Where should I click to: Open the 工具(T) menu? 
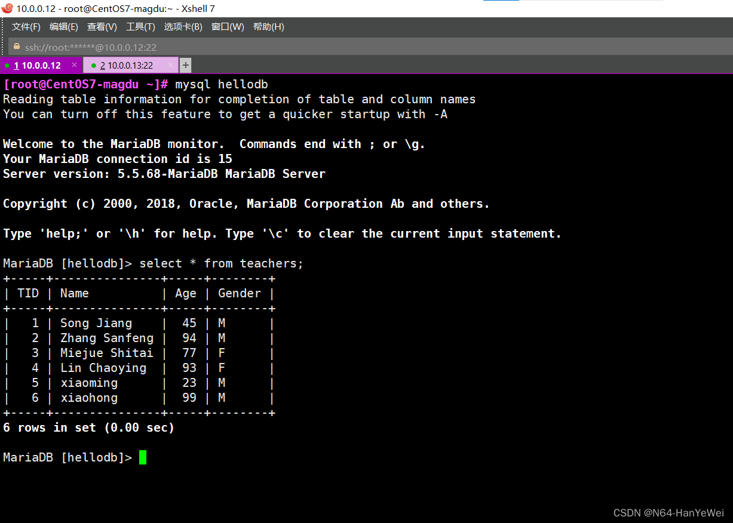point(140,27)
